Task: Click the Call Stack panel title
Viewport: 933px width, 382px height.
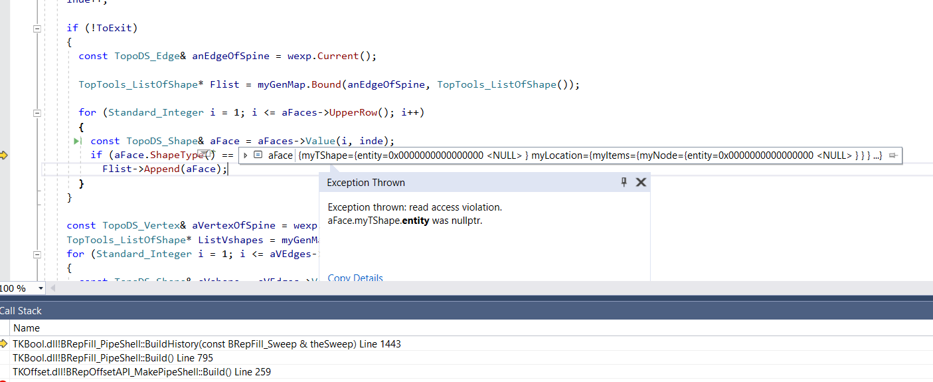Action: click(21, 311)
